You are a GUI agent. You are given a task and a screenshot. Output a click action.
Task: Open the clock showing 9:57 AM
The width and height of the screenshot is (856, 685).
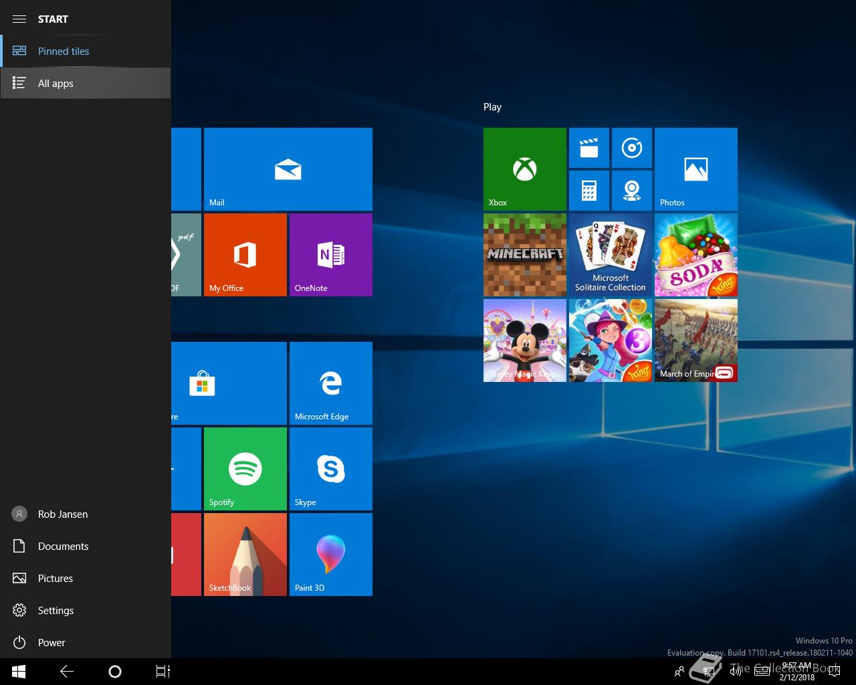click(796, 672)
